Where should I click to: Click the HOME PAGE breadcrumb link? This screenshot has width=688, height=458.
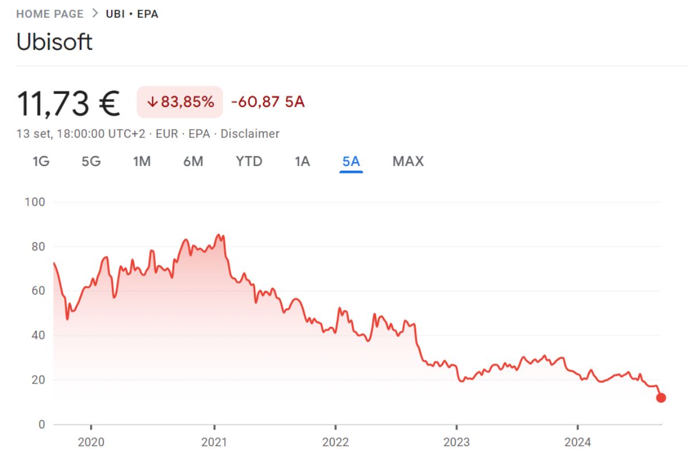tap(50, 14)
